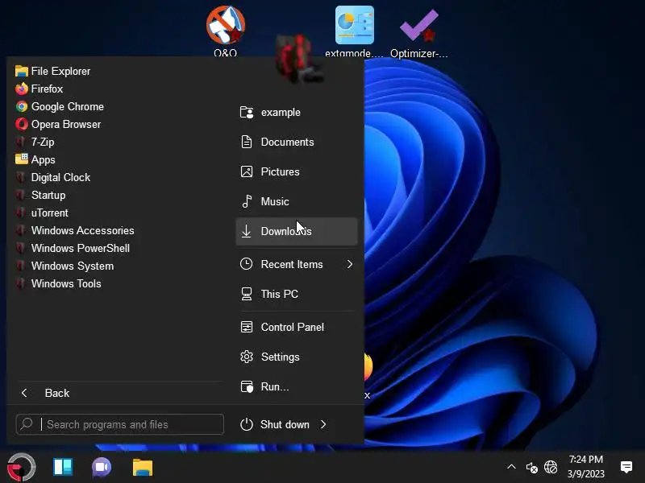This screenshot has height=483, width=645.
Task: Expand Windows Accessories folder
Action: click(75, 230)
